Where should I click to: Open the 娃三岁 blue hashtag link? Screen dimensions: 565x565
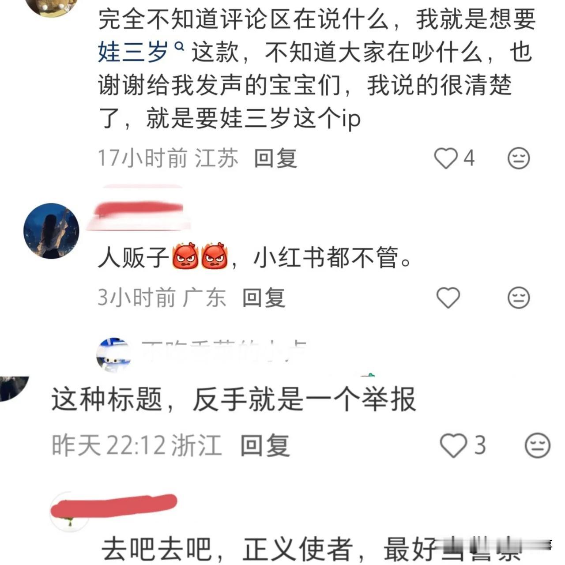tap(133, 53)
